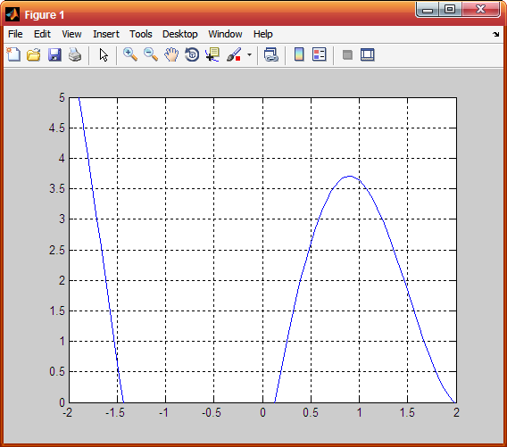This screenshot has height=447, width=507.
Task: Click the Link Plot icon
Action: (x=271, y=54)
